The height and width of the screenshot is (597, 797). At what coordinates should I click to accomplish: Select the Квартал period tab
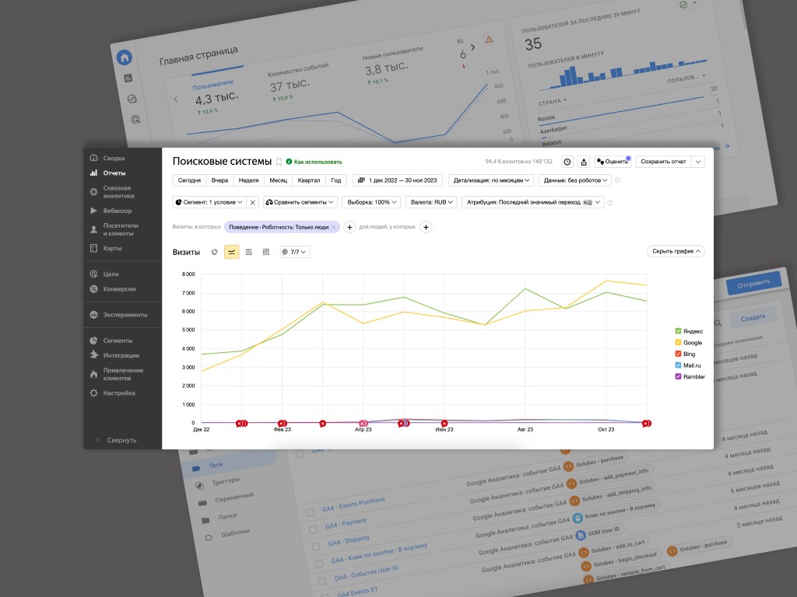[x=308, y=180]
